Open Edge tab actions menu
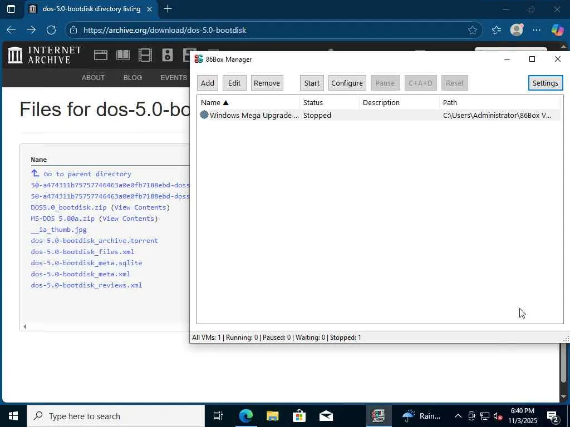The image size is (570, 427). pos(11,9)
